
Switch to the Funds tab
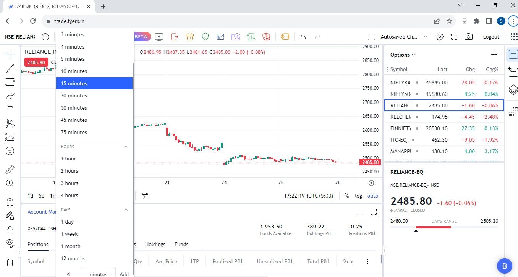[181, 244]
